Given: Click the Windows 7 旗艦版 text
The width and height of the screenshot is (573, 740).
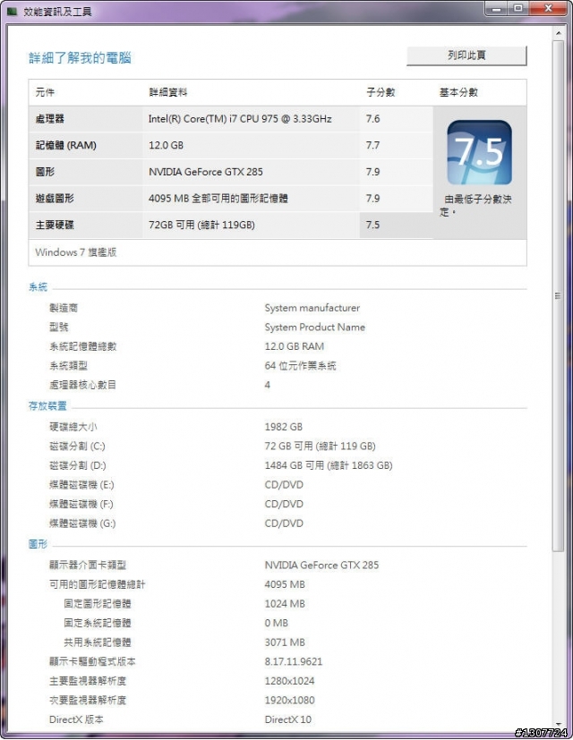Looking at the screenshot, I should (x=75, y=252).
